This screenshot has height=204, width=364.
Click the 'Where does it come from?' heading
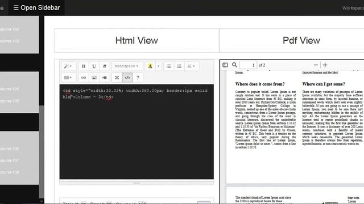coord(260,84)
